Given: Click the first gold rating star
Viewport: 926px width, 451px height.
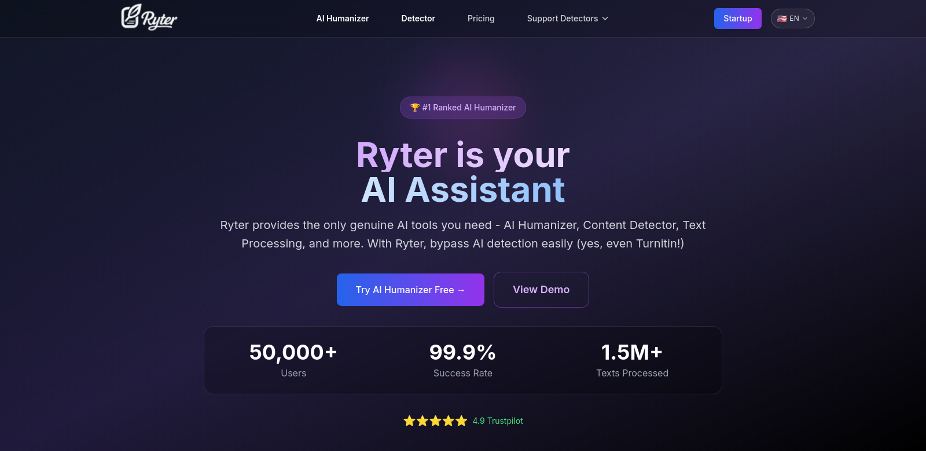Looking at the screenshot, I should coord(410,421).
